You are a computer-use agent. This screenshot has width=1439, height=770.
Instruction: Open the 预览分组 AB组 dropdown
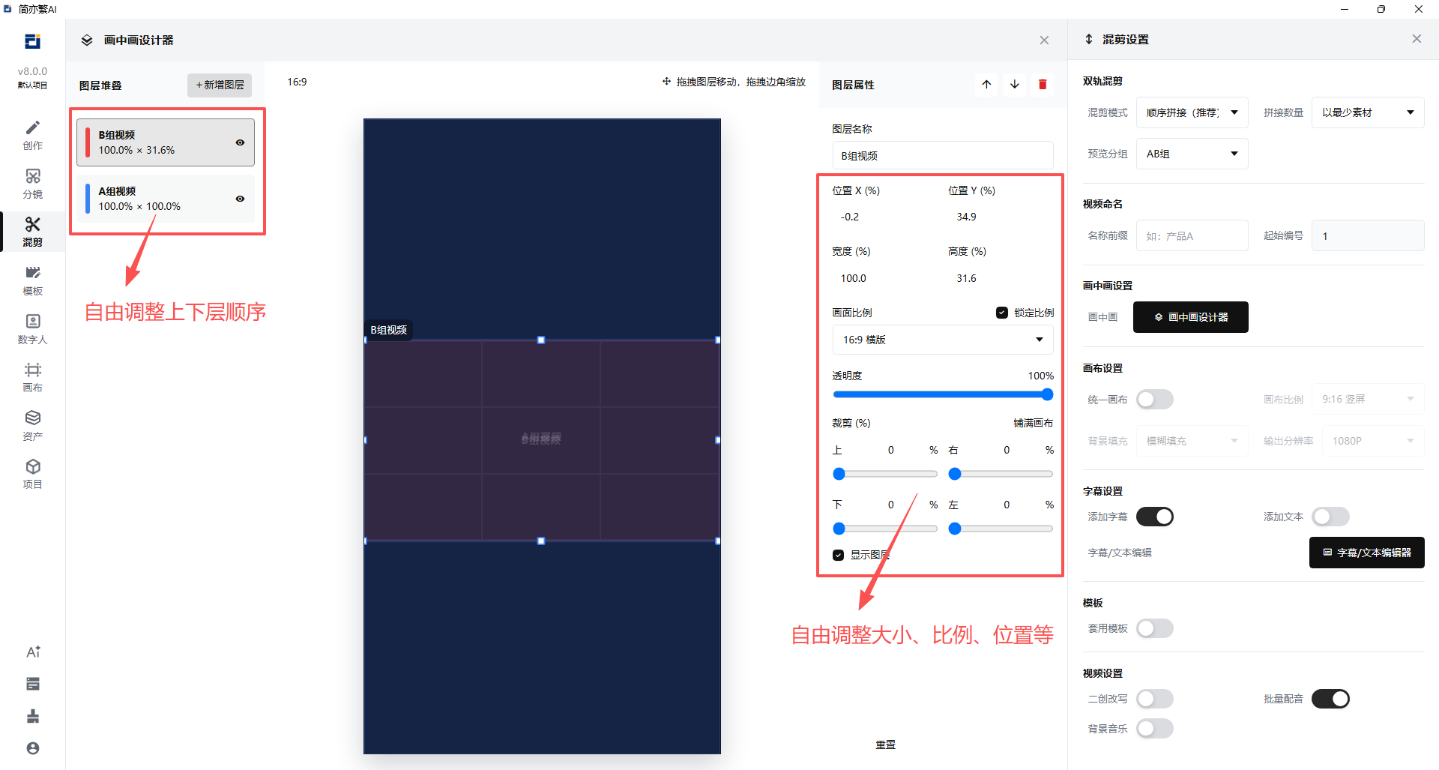[x=1192, y=154]
